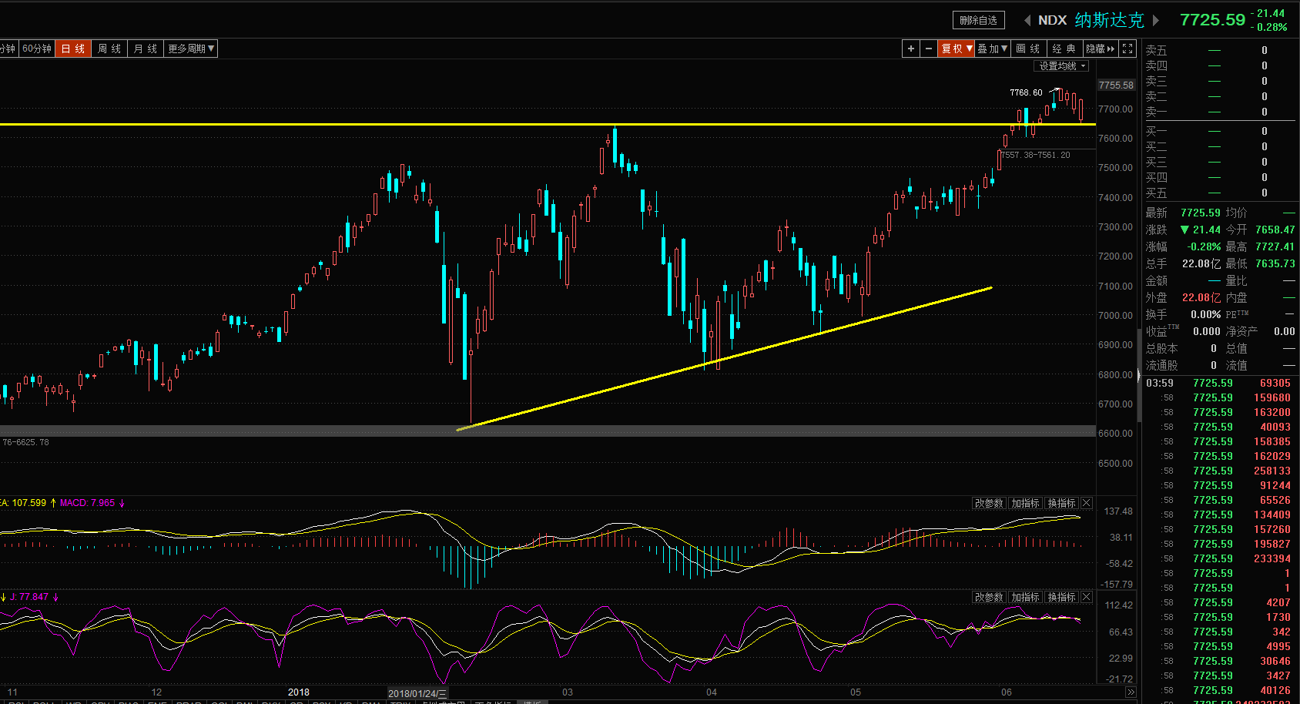
Task: Go to next stock with right arrow
Action: (x=1155, y=20)
